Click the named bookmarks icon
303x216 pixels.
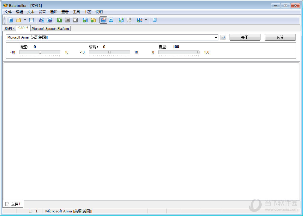pos(140,20)
